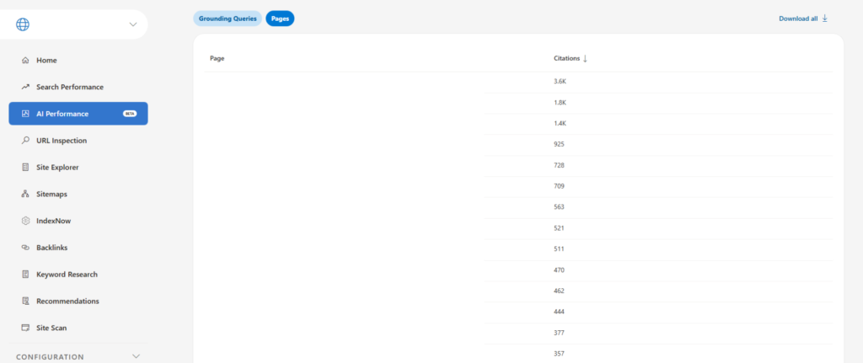Click the IndexNow gear icon

pyautogui.click(x=25, y=221)
